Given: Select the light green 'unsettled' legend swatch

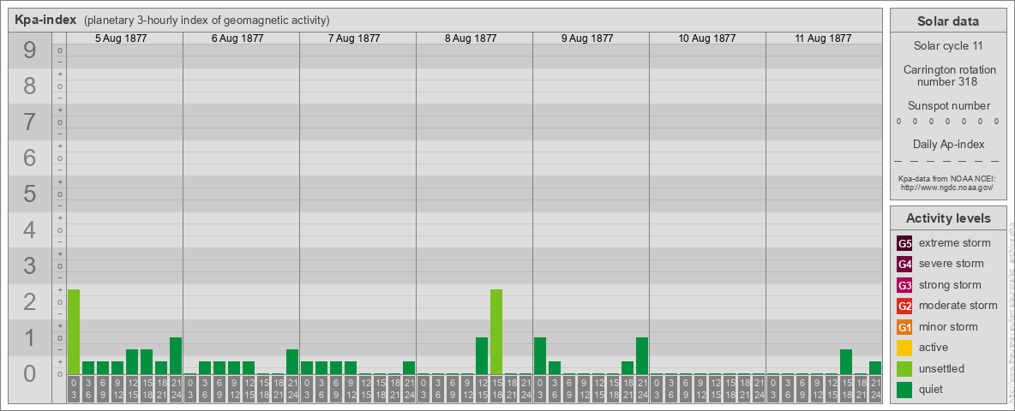Looking at the screenshot, I should tap(904, 369).
